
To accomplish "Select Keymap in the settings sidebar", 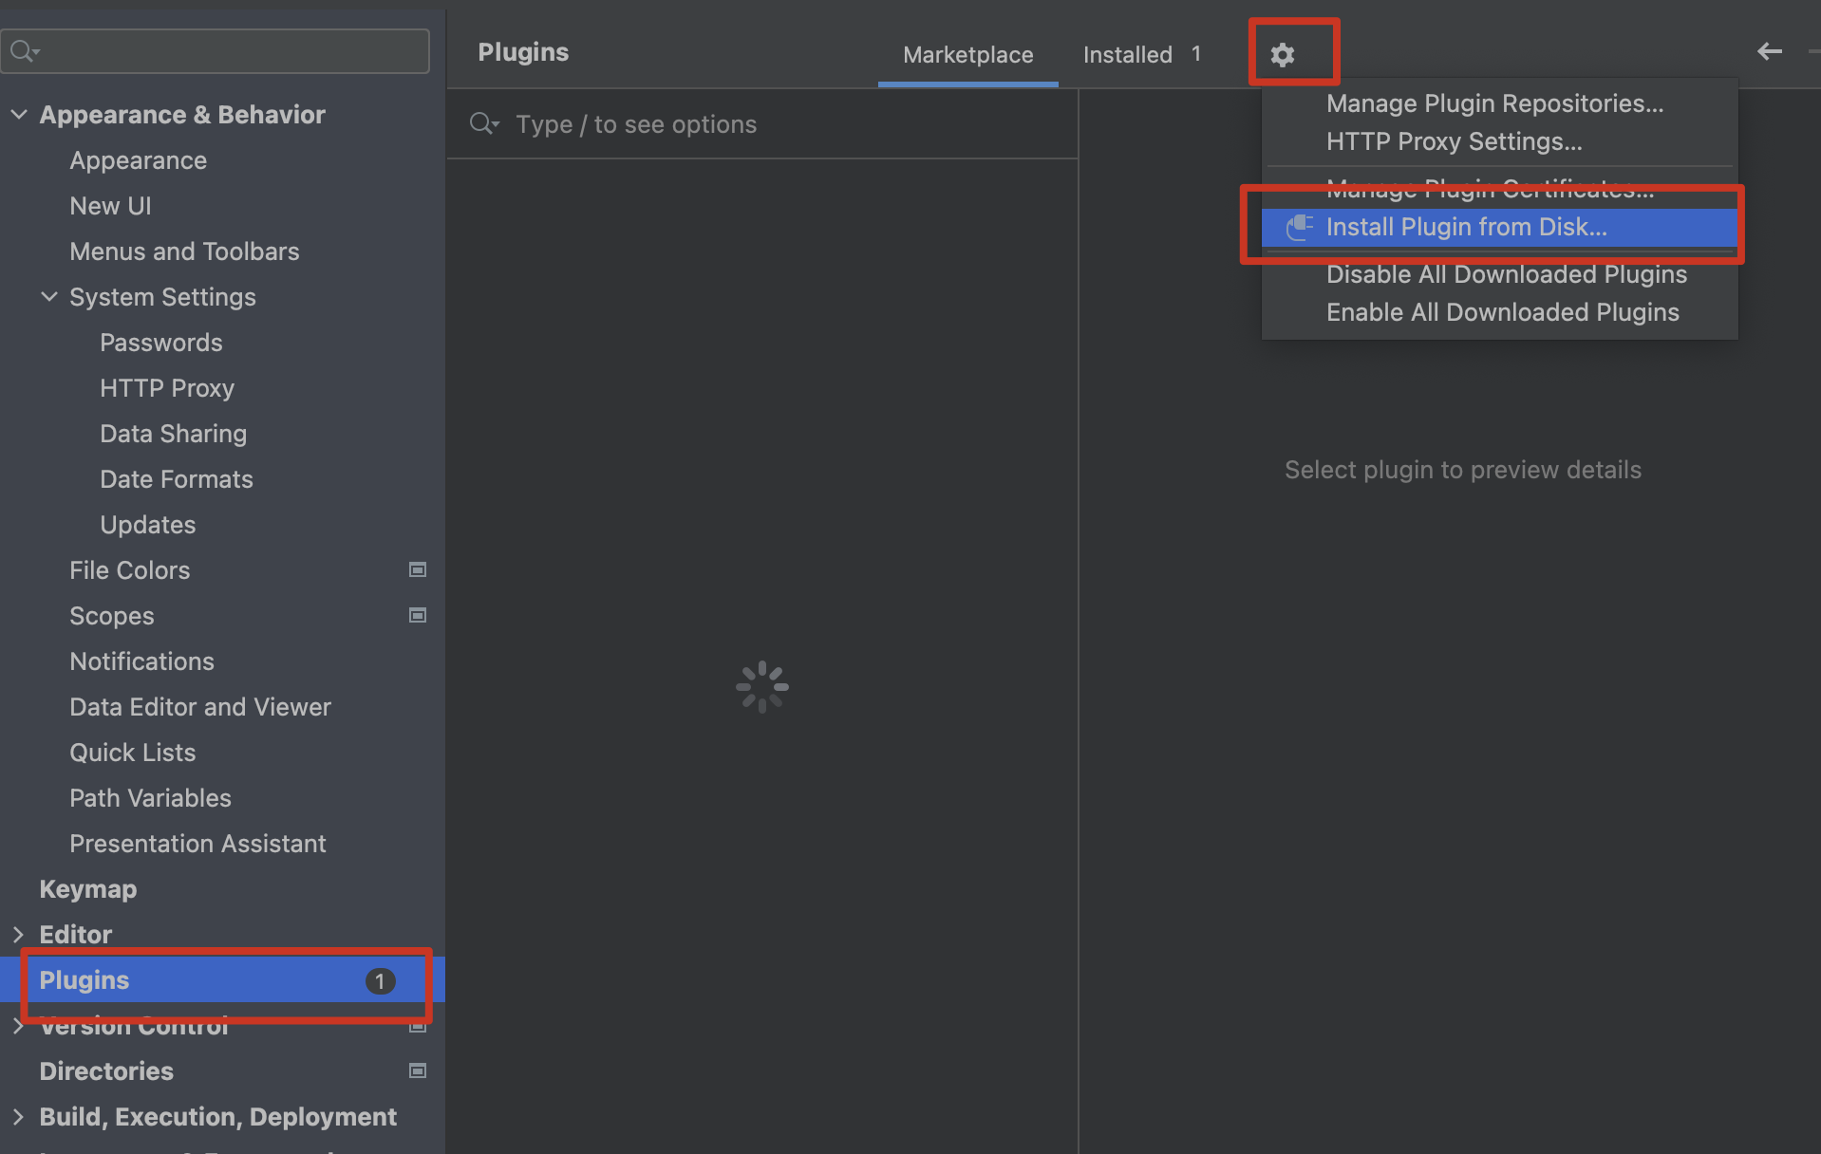I will click(88, 889).
